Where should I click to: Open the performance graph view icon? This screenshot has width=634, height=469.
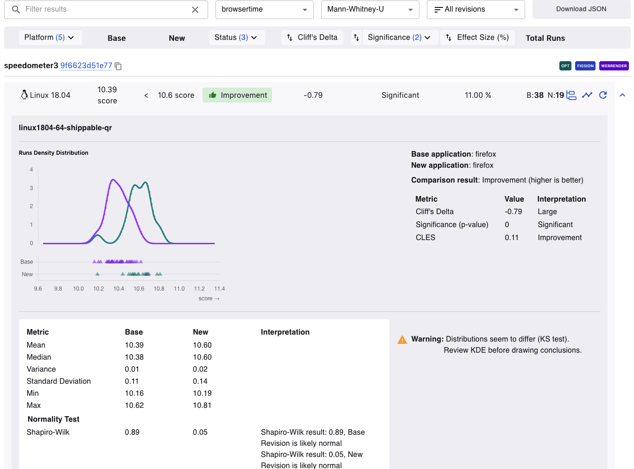point(587,95)
